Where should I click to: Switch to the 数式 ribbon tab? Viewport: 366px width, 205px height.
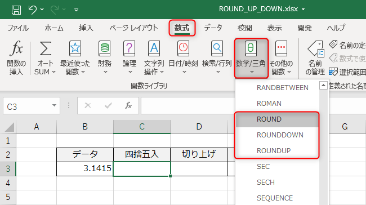pos(182,28)
